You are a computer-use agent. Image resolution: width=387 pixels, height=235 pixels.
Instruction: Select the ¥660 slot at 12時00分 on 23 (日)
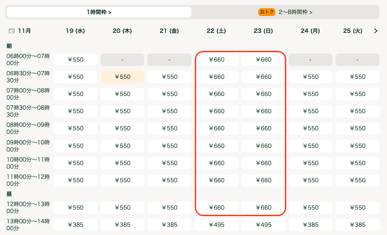(x=263, y=207)
